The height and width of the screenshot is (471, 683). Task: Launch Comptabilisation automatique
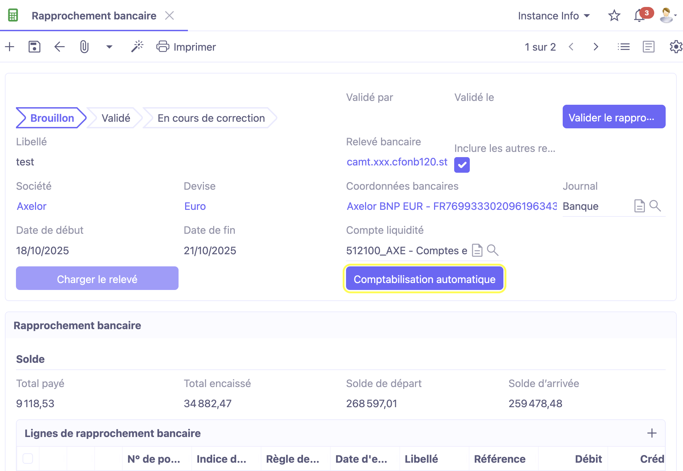(x=424, y=279)
